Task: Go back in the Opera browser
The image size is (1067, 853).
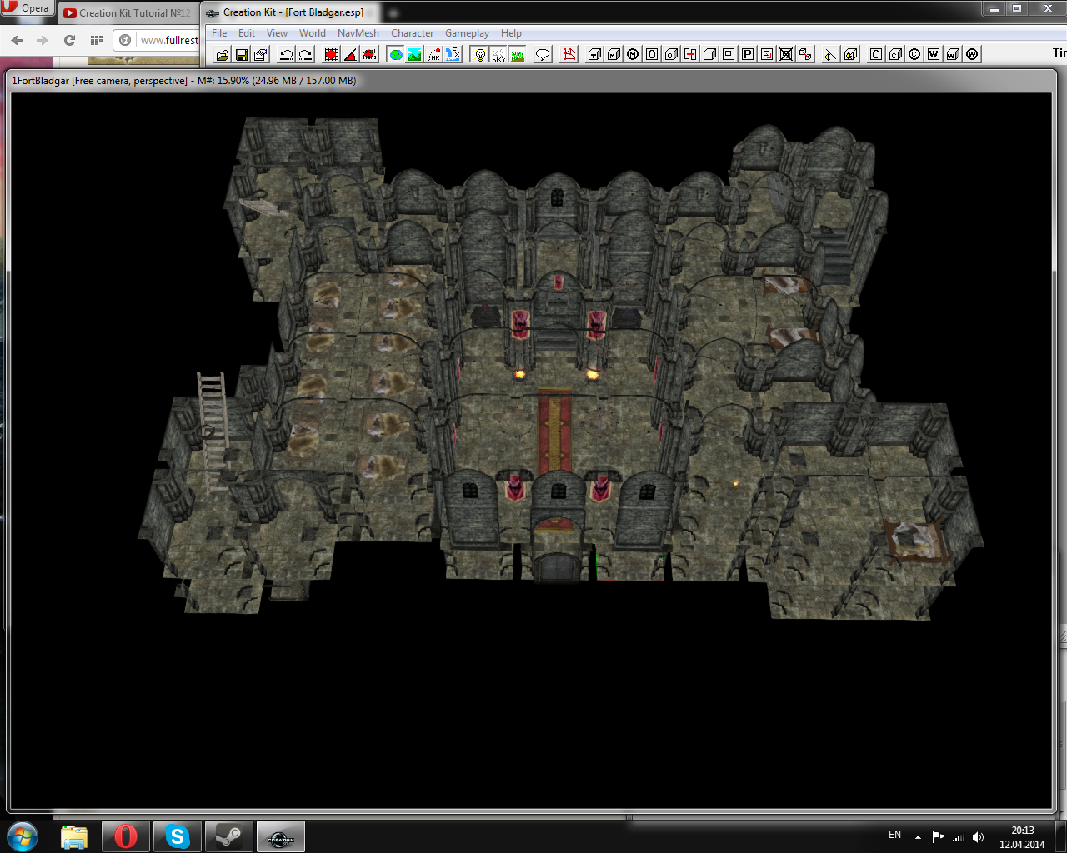Action: coord(17,40)
